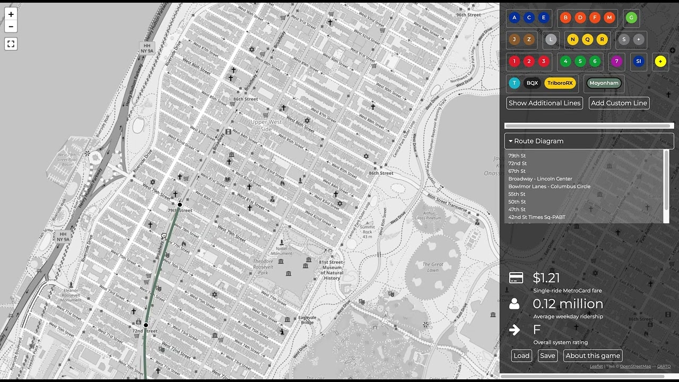Pick the green G line bullet

point(631,18)
